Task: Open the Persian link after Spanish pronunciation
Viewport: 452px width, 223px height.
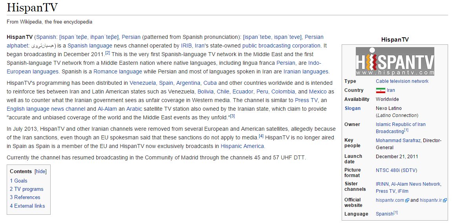Action: pyautogui.click(x=131, y=37)
